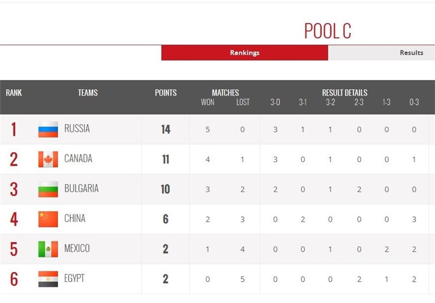435x303 pixels.
Task: Open the RUSSIA team link
Action: (77, 129)
